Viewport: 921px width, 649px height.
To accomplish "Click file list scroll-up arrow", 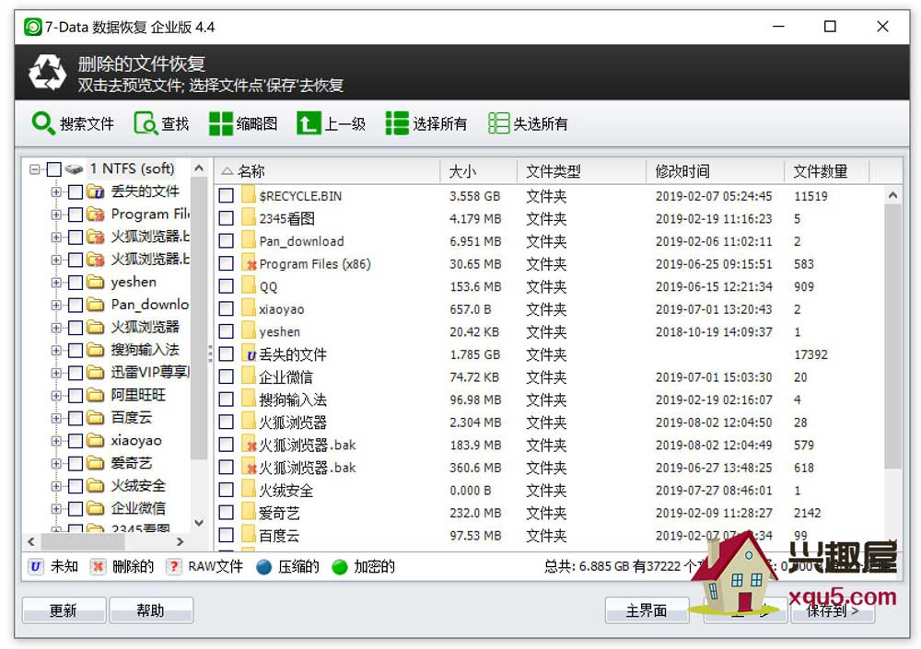I will pos(892,195).
